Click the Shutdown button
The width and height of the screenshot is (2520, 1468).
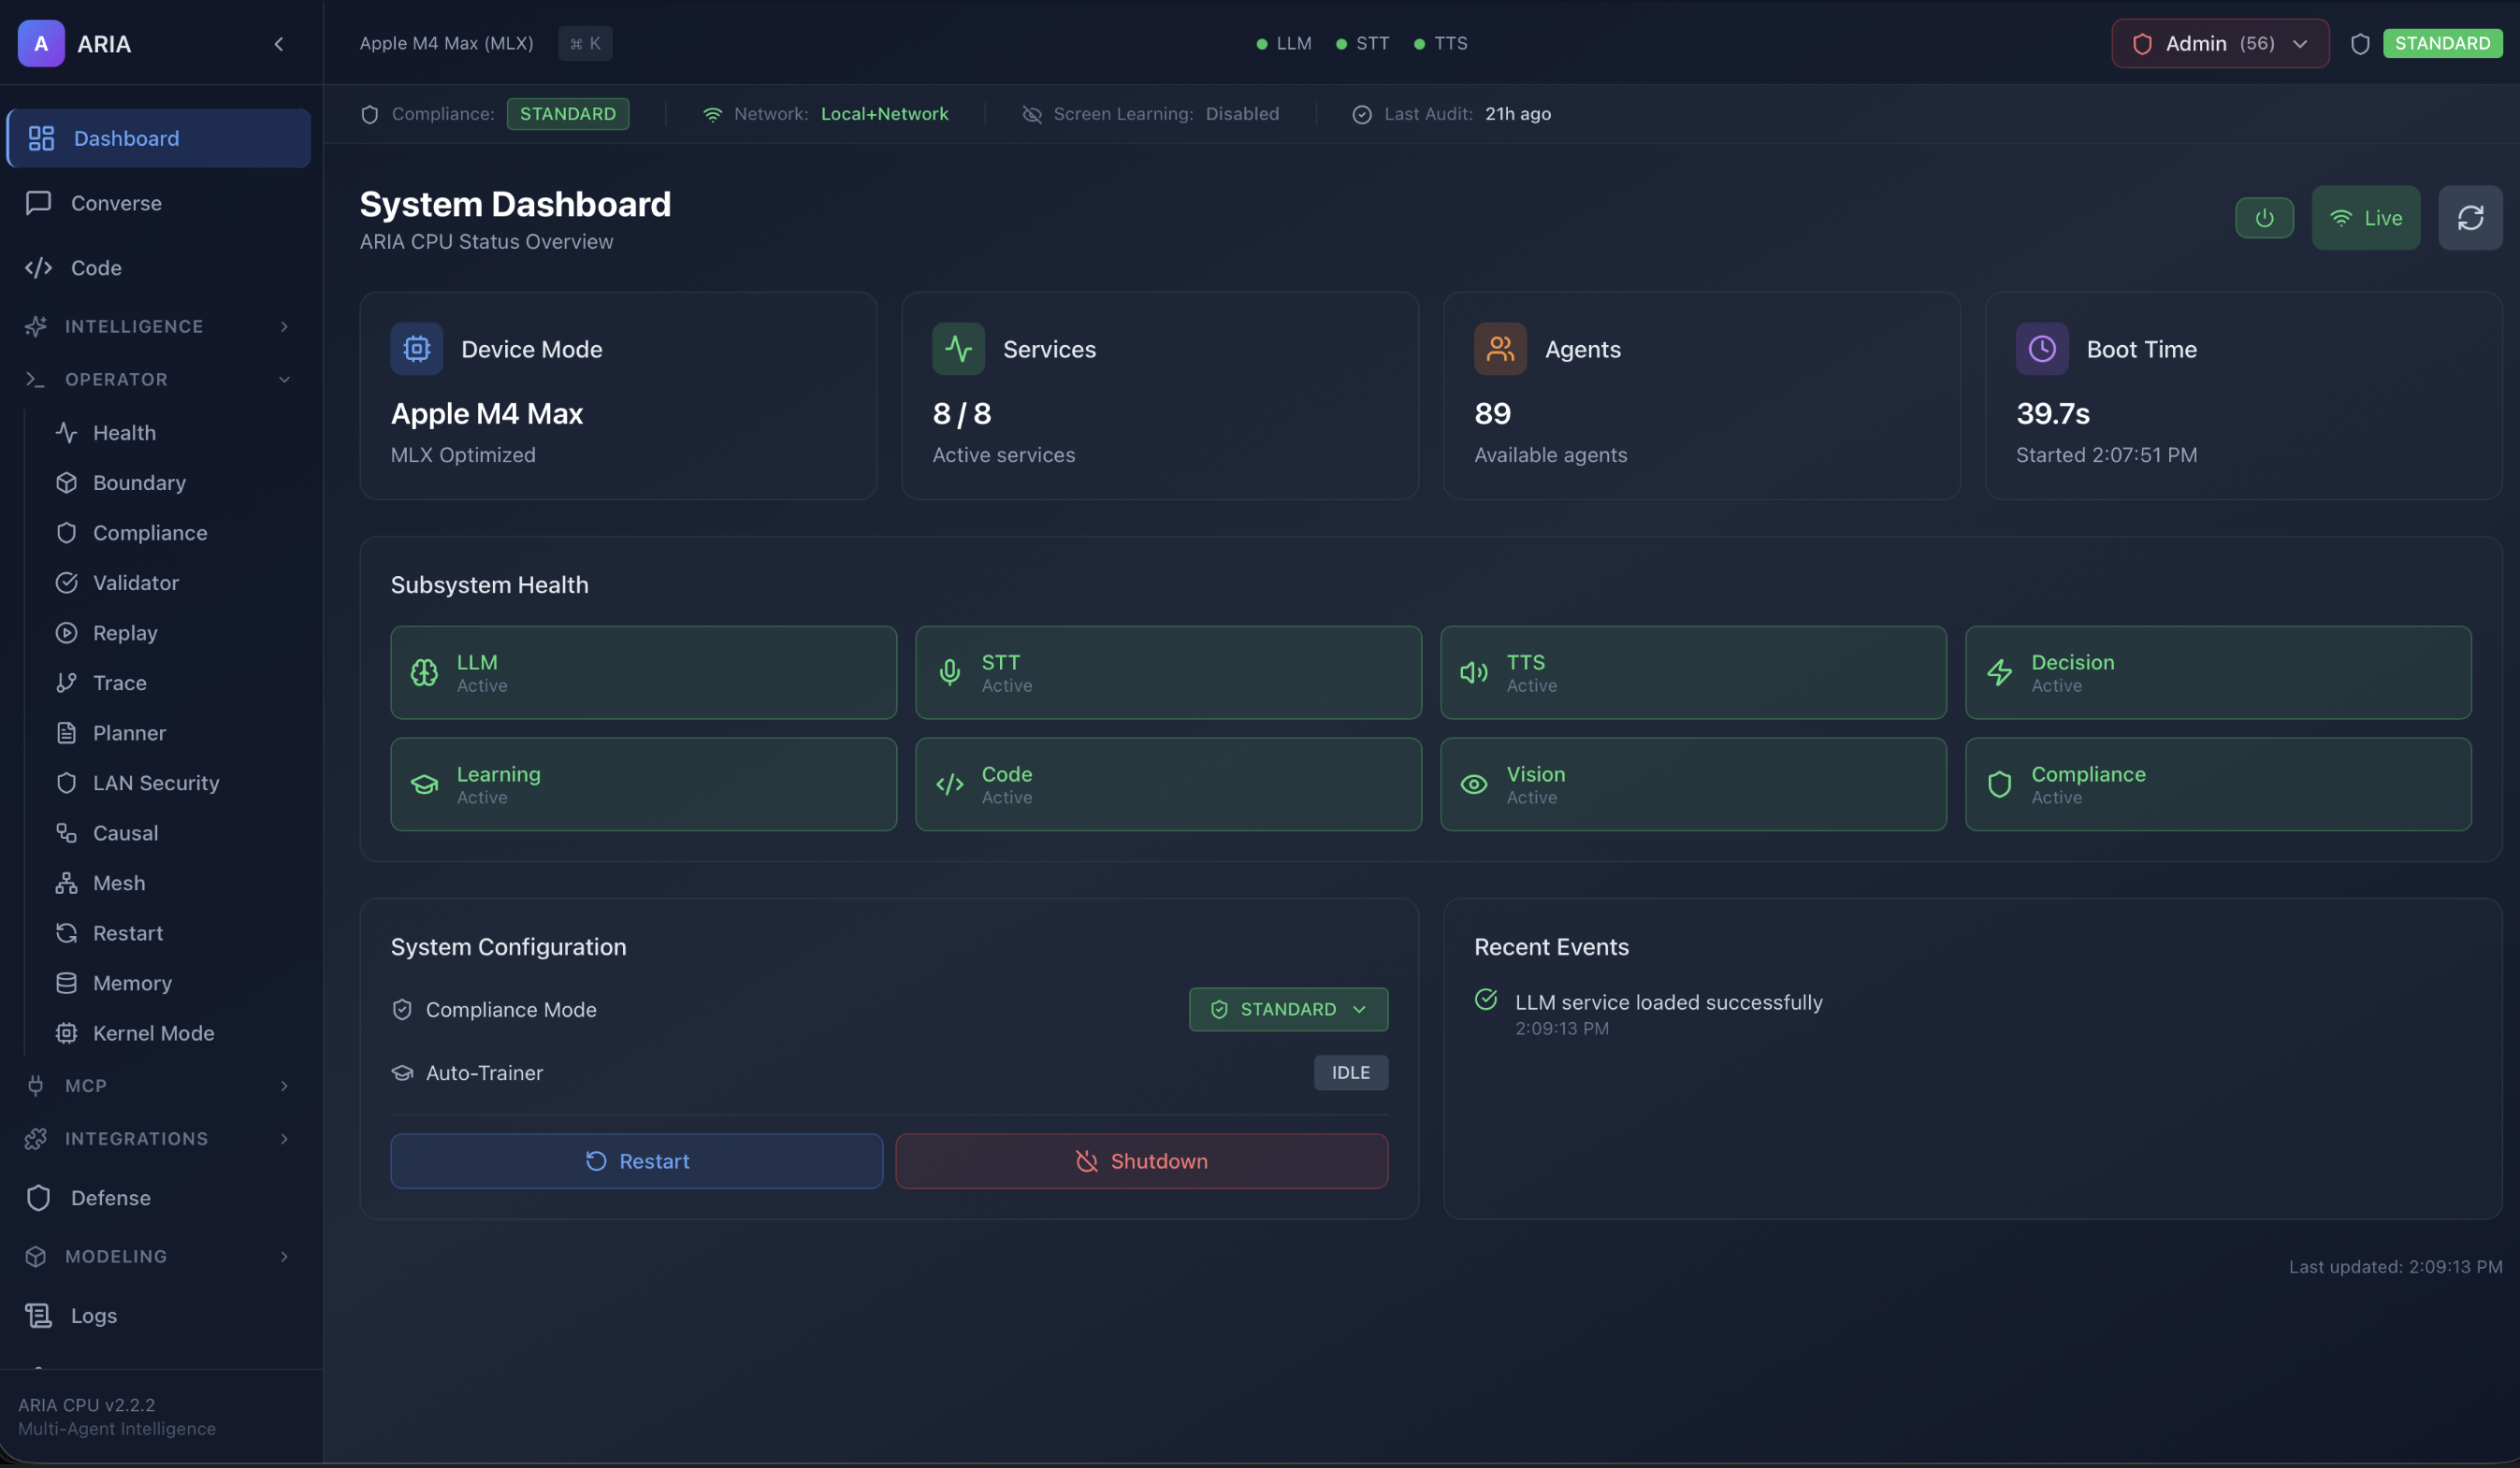click(1140, 1160)
